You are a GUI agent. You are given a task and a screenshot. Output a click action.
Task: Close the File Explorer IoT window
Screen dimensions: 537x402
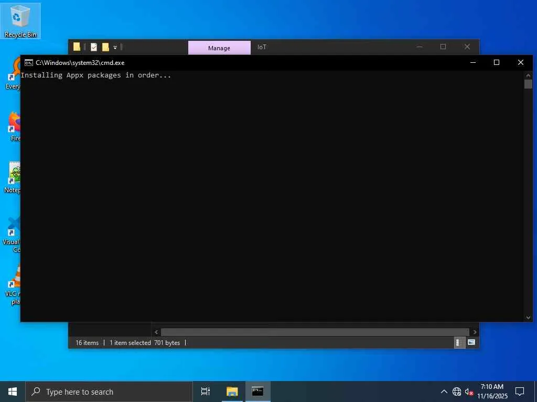click(467, 47)
